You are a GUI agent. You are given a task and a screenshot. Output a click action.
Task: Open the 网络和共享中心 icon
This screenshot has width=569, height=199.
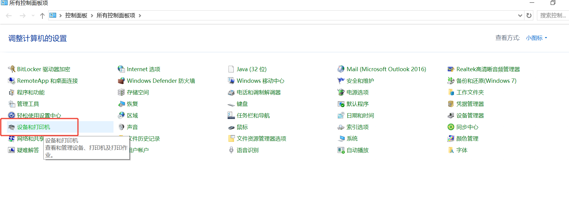tap(12, 138)
